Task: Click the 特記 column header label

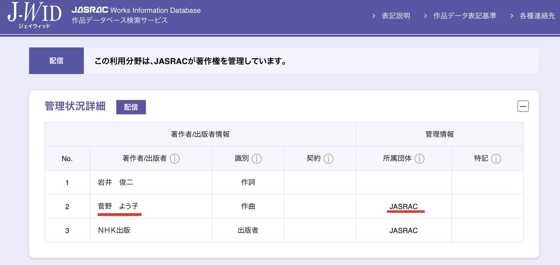Action: point(481,159)
